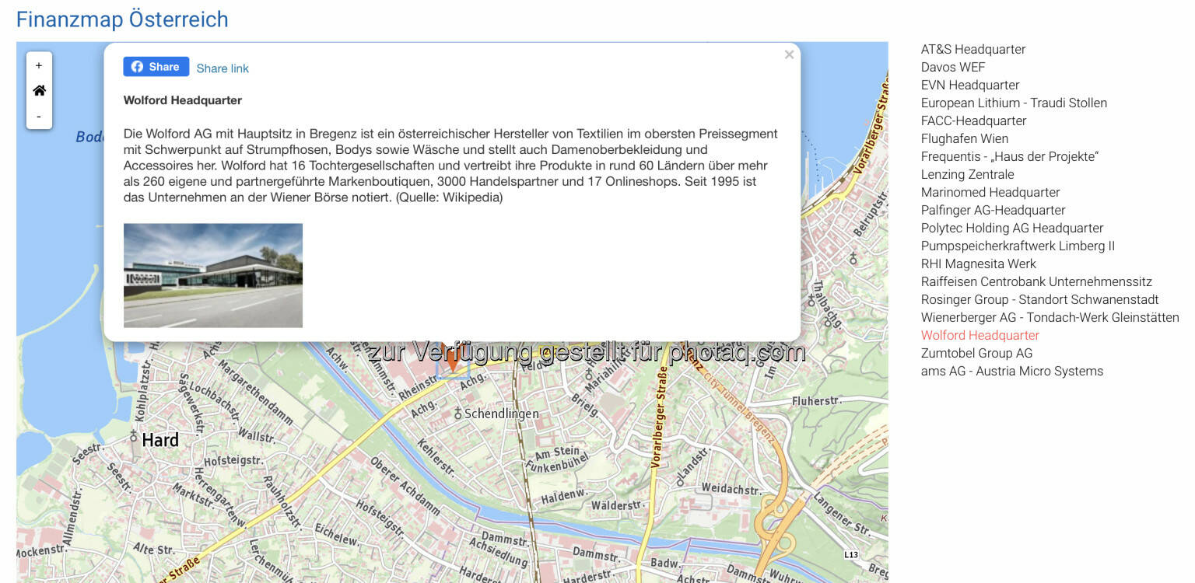Select European Lithium - Traudi Stollen
This screenshot has width=1195, height=583.
1013,103
